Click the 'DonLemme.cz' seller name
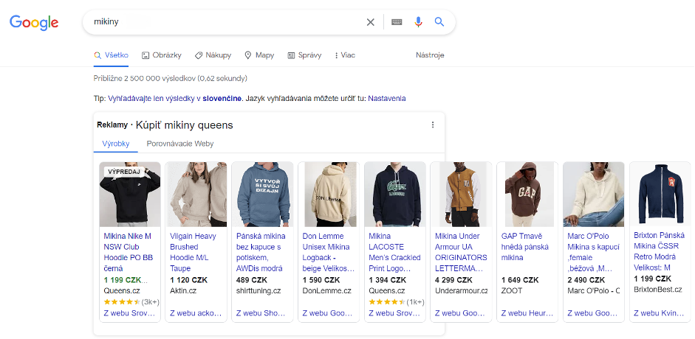The width and height of the screenshot is (695, 339). click(326, 291)
